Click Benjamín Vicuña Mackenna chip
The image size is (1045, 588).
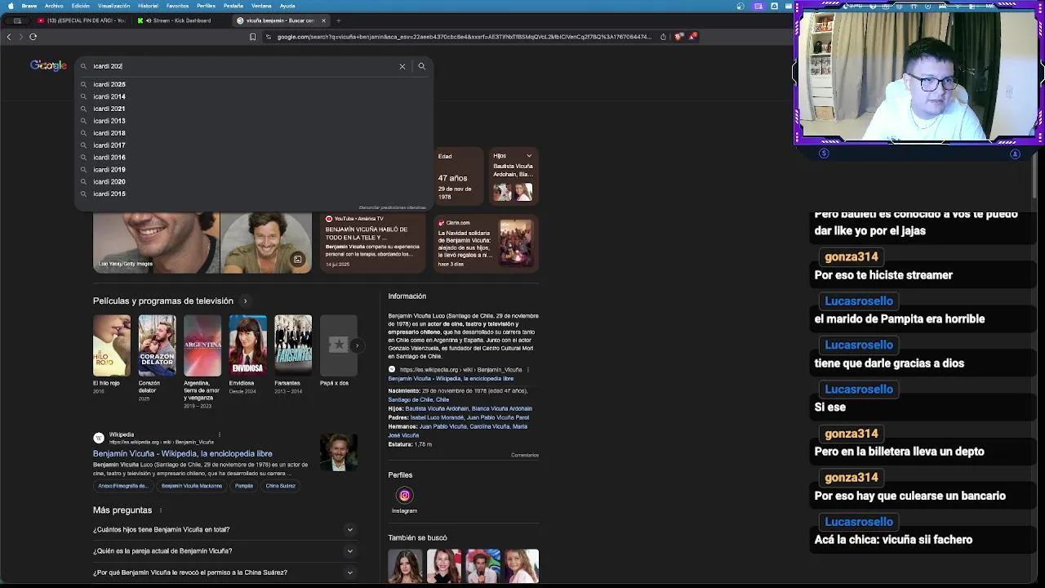191,486
